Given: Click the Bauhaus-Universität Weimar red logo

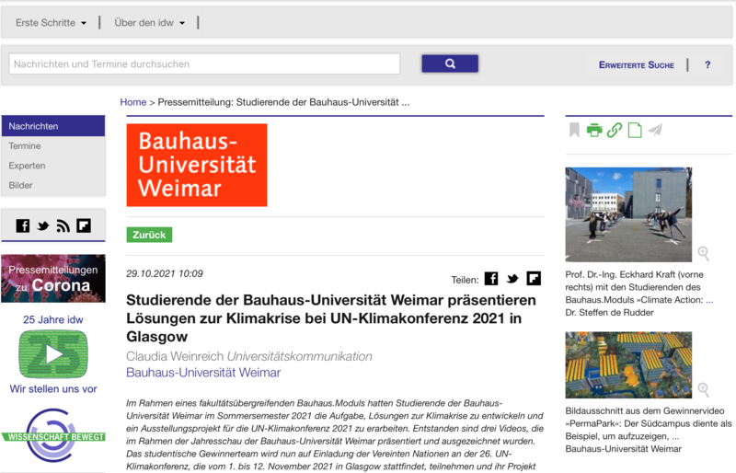Looking at the screenshot, I should pyautogui.click(x=197, y=165).
